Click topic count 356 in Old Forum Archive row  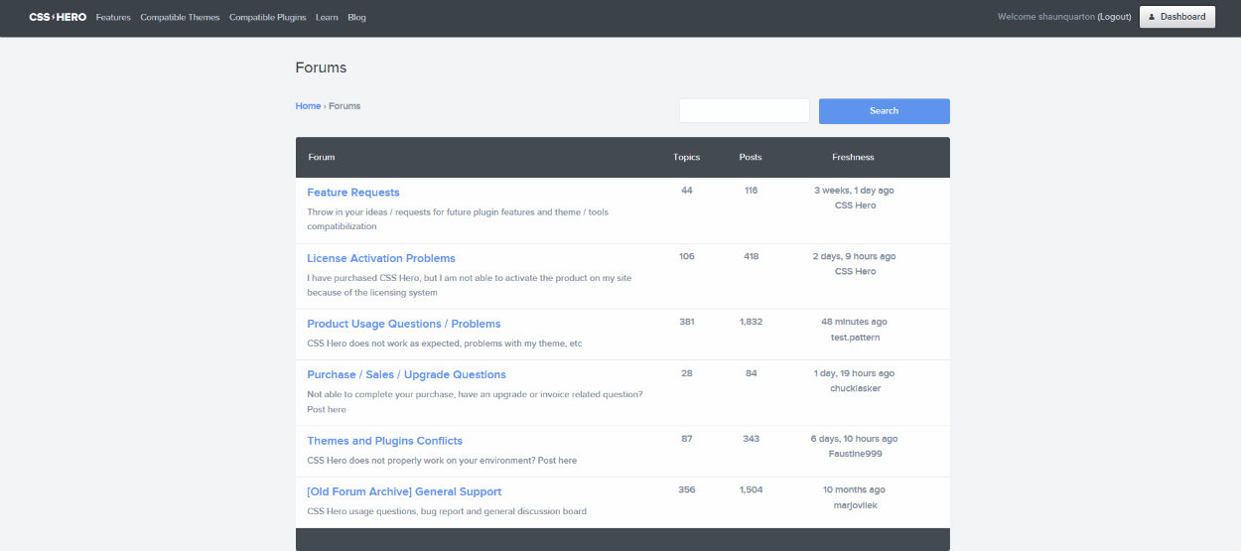point(687,489)
